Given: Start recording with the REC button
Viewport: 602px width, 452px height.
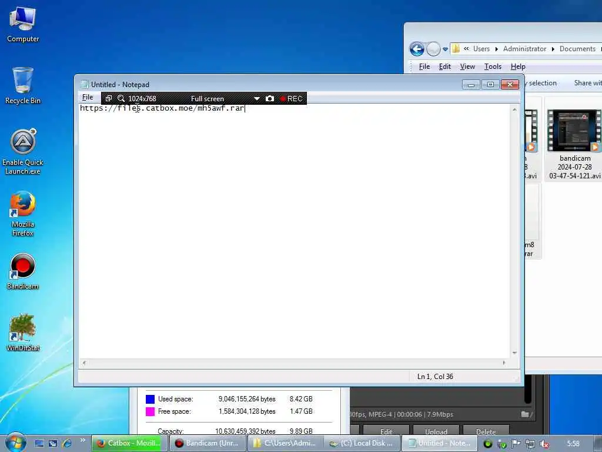Looking at the screenshot, I should coord(291,98).
